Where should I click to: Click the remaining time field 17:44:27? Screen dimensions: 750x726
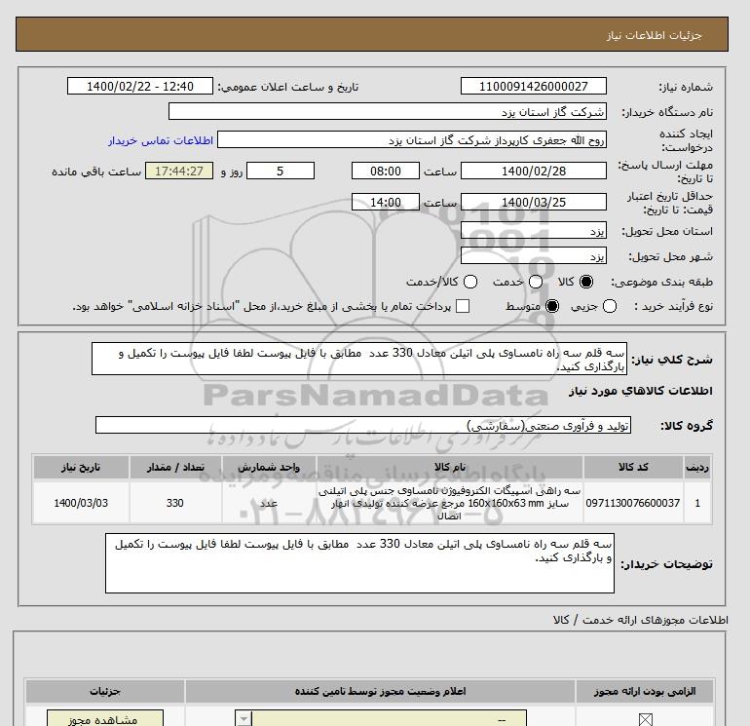coord(179,171)
